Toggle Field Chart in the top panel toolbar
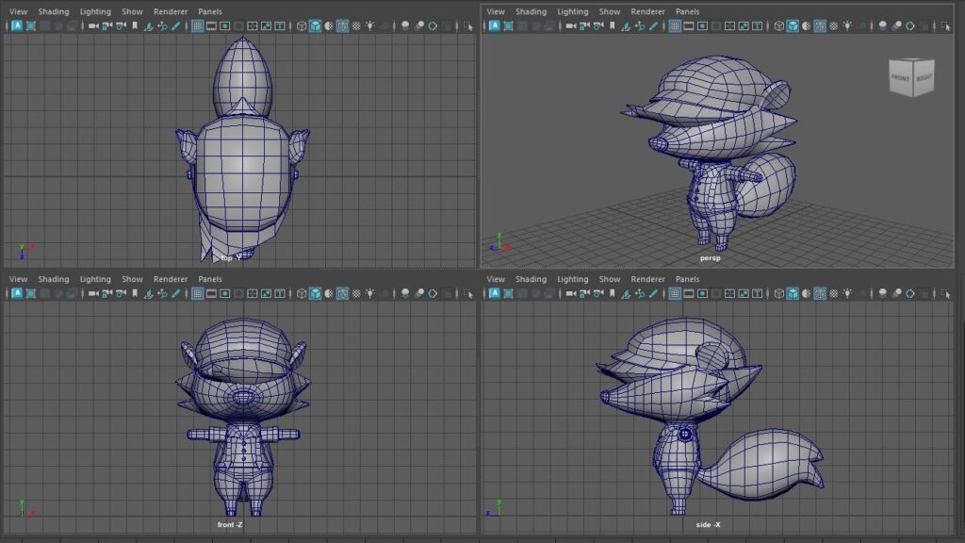The image size is (965, 543). 253,25
